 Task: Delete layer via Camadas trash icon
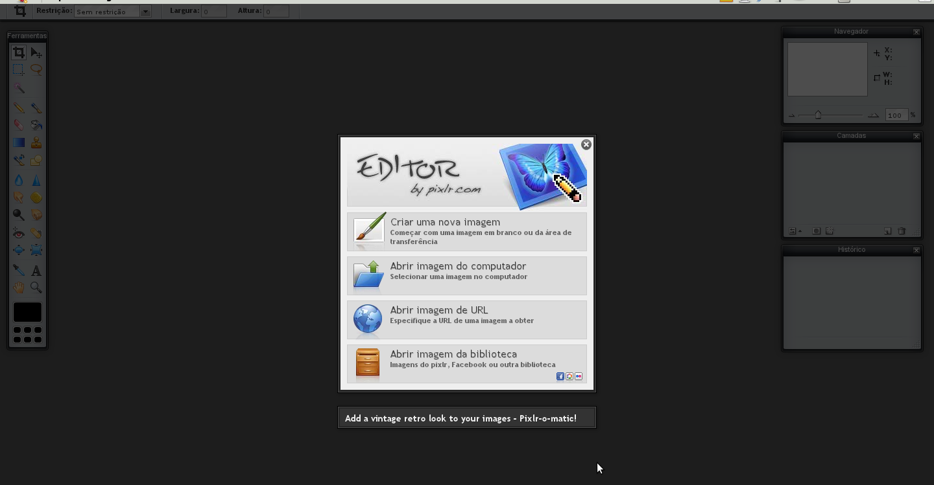click(x=902, y=231)
